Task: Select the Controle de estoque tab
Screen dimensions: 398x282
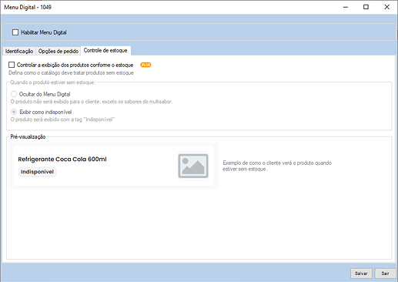Action: click(x=105, y=51)
